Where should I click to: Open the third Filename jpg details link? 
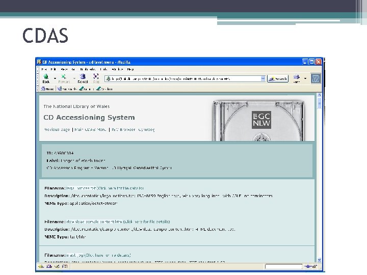pos(98,255)
